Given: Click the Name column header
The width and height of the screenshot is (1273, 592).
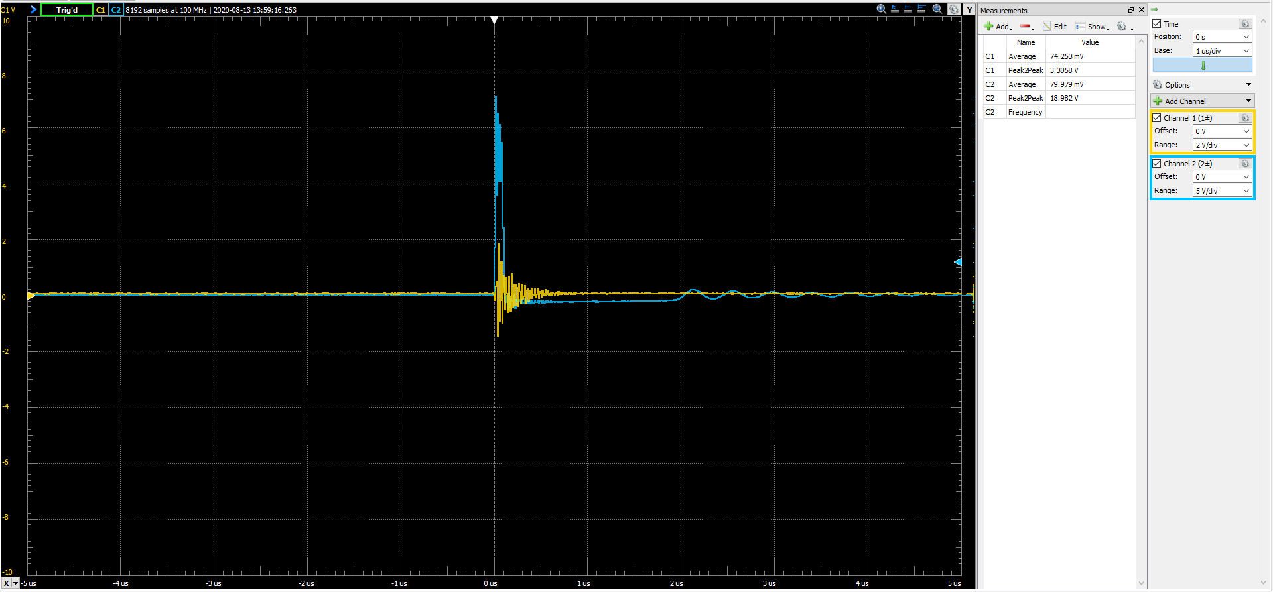Looking at the screenshot, I should [x=1026, y=42].
